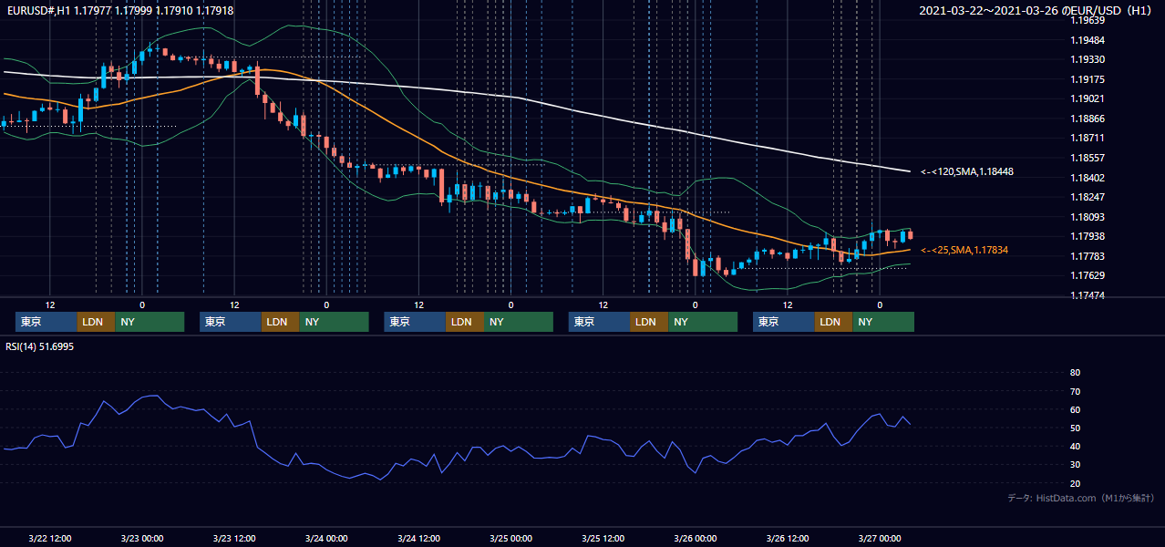This screenshot has width=1165, height=547.
Task: Click RSI level 70 on the scale
Action: click(x=1075, y=391)
